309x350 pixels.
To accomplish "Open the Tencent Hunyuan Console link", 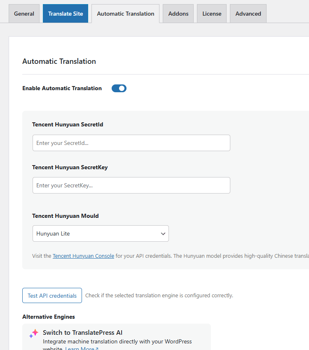I will [83, 256].
